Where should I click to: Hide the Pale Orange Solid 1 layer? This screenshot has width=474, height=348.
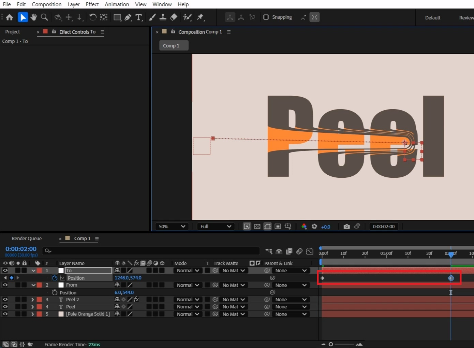pyautogui.click(x=5, y=314)
